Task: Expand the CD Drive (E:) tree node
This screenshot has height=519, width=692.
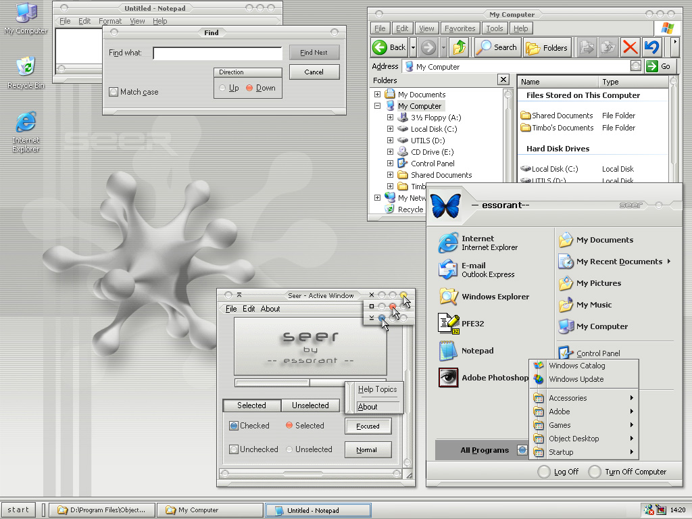Action: click(390, 152)
